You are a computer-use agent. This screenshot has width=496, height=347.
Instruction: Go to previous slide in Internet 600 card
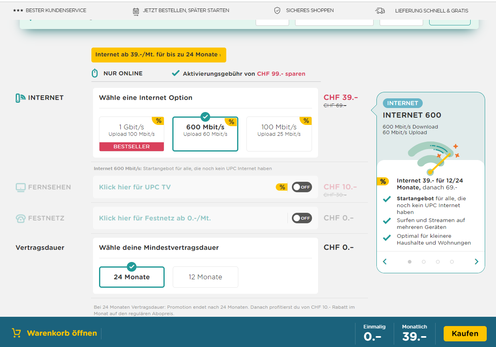385,262
